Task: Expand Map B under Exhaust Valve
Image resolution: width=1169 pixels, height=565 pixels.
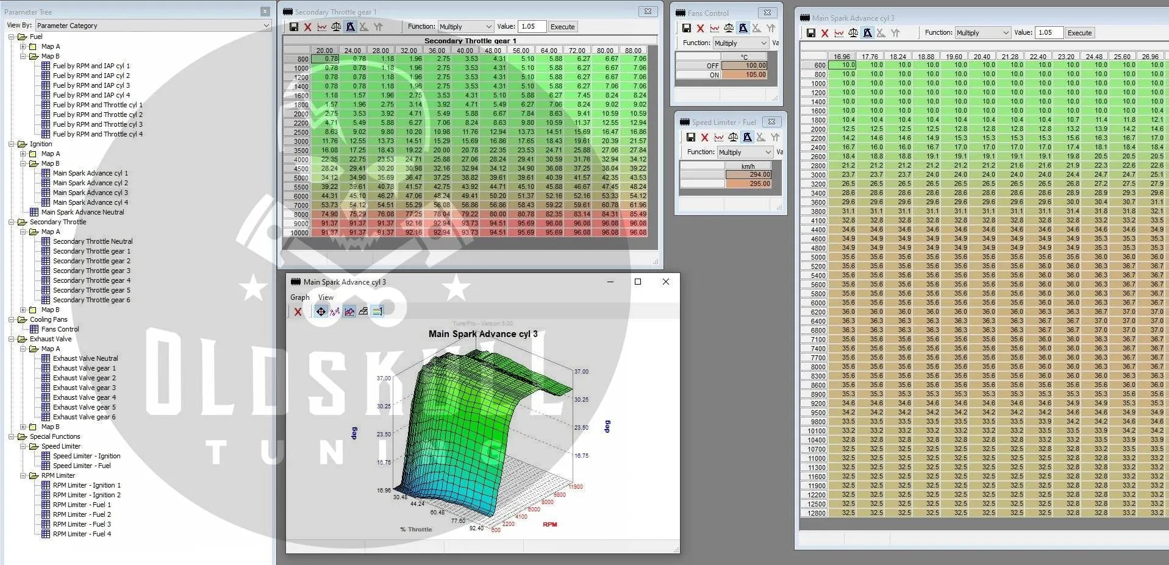Action: click(x=23, y=427)
